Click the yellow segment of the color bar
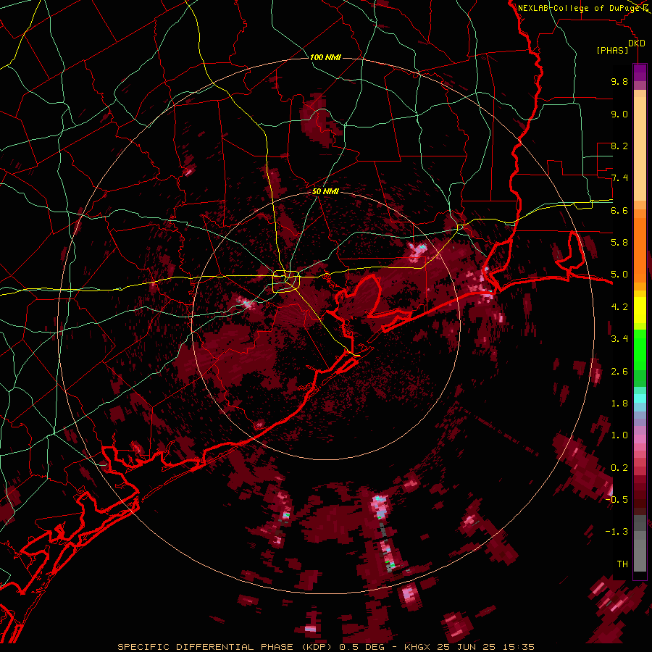Image resolution: width=652 pixels, height=652 pixels. (640, 310)
